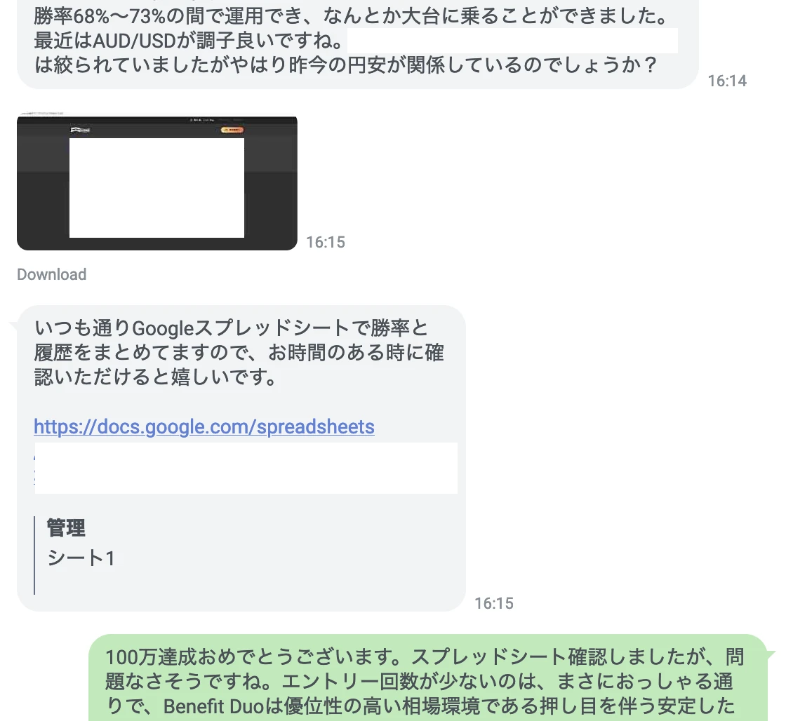Viewport: 786px width, 721px height.
Task: Click the white canvas area within the thumbnail
Action: (157, 188)
